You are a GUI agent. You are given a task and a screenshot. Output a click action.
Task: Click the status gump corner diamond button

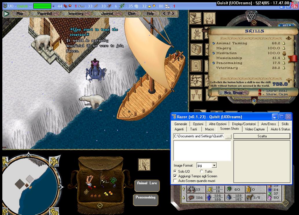point(285,203)
